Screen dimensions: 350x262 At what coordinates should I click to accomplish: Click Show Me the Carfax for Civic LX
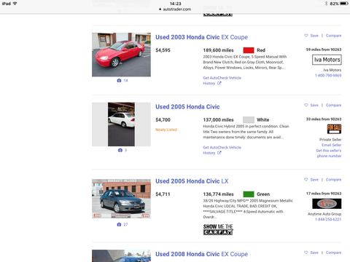click(x=218, y=229)
